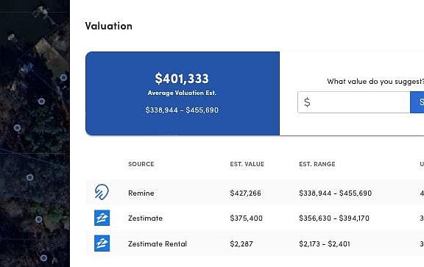This screenshot has width=424, height=267.
Task: Select Zestimate Rental value $2,287
Action: [241, 243]
